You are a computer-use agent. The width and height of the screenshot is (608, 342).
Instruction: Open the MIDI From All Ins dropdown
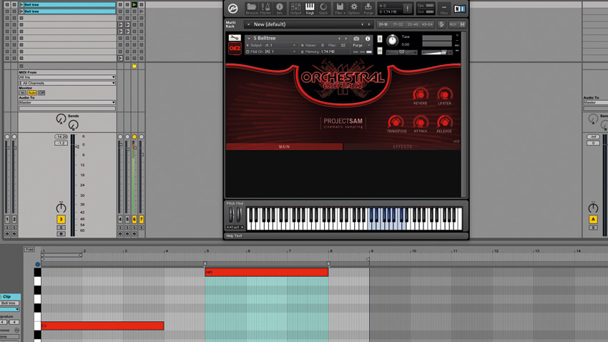click(x=67, y=77)
